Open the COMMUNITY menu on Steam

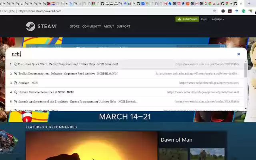[92, 26]
